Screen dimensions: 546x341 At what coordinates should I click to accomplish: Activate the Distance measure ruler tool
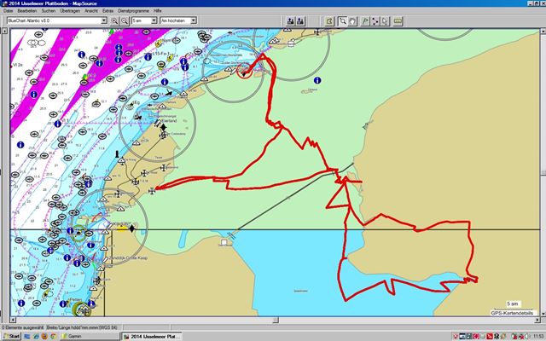click(x=398, y=21)
